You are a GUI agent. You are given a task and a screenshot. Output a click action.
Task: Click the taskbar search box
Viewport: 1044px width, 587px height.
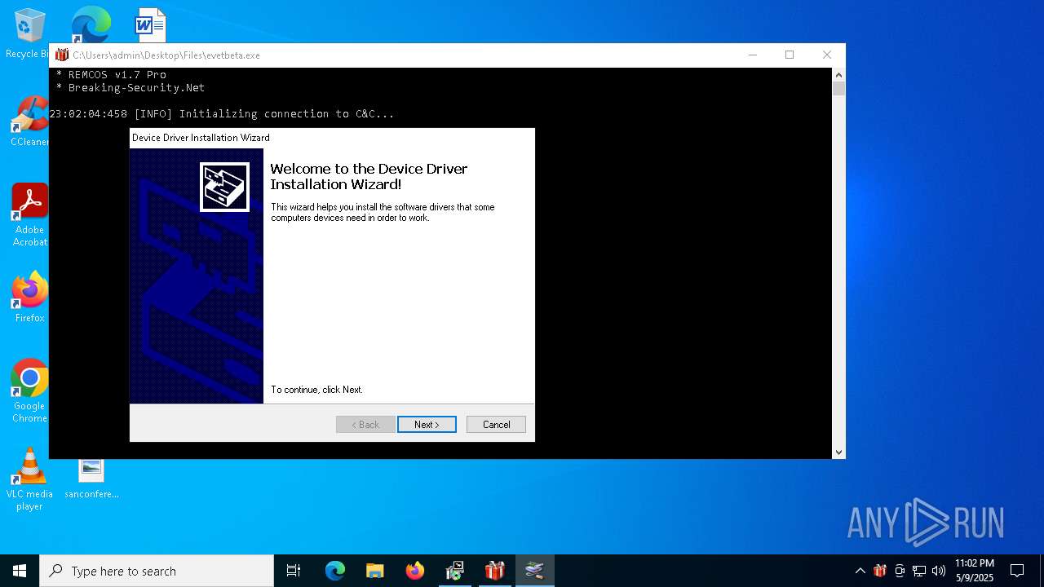tap(157, 571)
